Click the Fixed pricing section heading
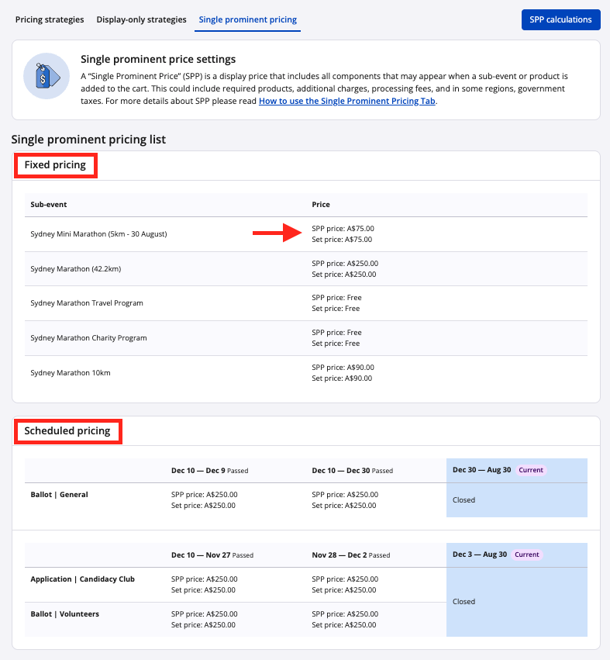The width and height of the screenshot is (610, 660). click(55, 165)
